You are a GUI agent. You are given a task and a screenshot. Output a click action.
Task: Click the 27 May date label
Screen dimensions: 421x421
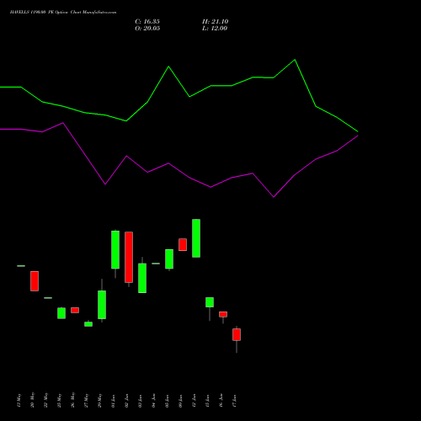tap(87, 400)
